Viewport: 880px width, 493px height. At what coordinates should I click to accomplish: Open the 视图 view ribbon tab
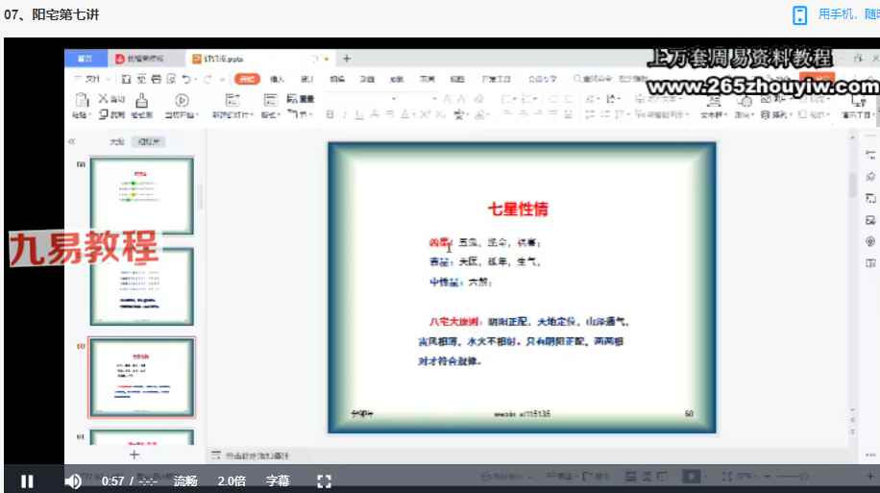tap(457, 79)
